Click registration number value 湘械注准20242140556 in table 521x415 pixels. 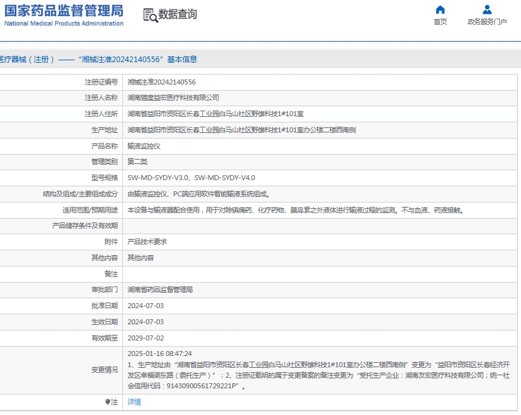pyautogui.click(x=161, y=82)
